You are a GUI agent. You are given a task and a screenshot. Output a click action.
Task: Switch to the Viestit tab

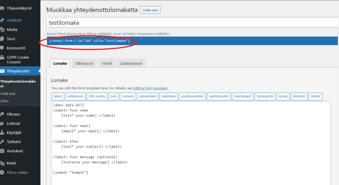[107, 63]
